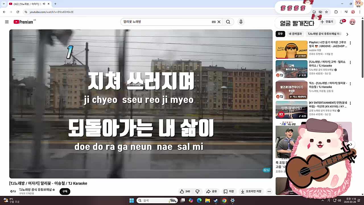Click the taskbar 검색 search box
Screen dimensions: 364x205
pos(157,200)
